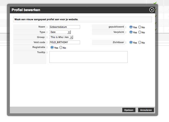Image resolution: width=169 pixels, height=122 pixels.
Task: Click the Groep dropdown arrow button
Action: click(71, 37)
